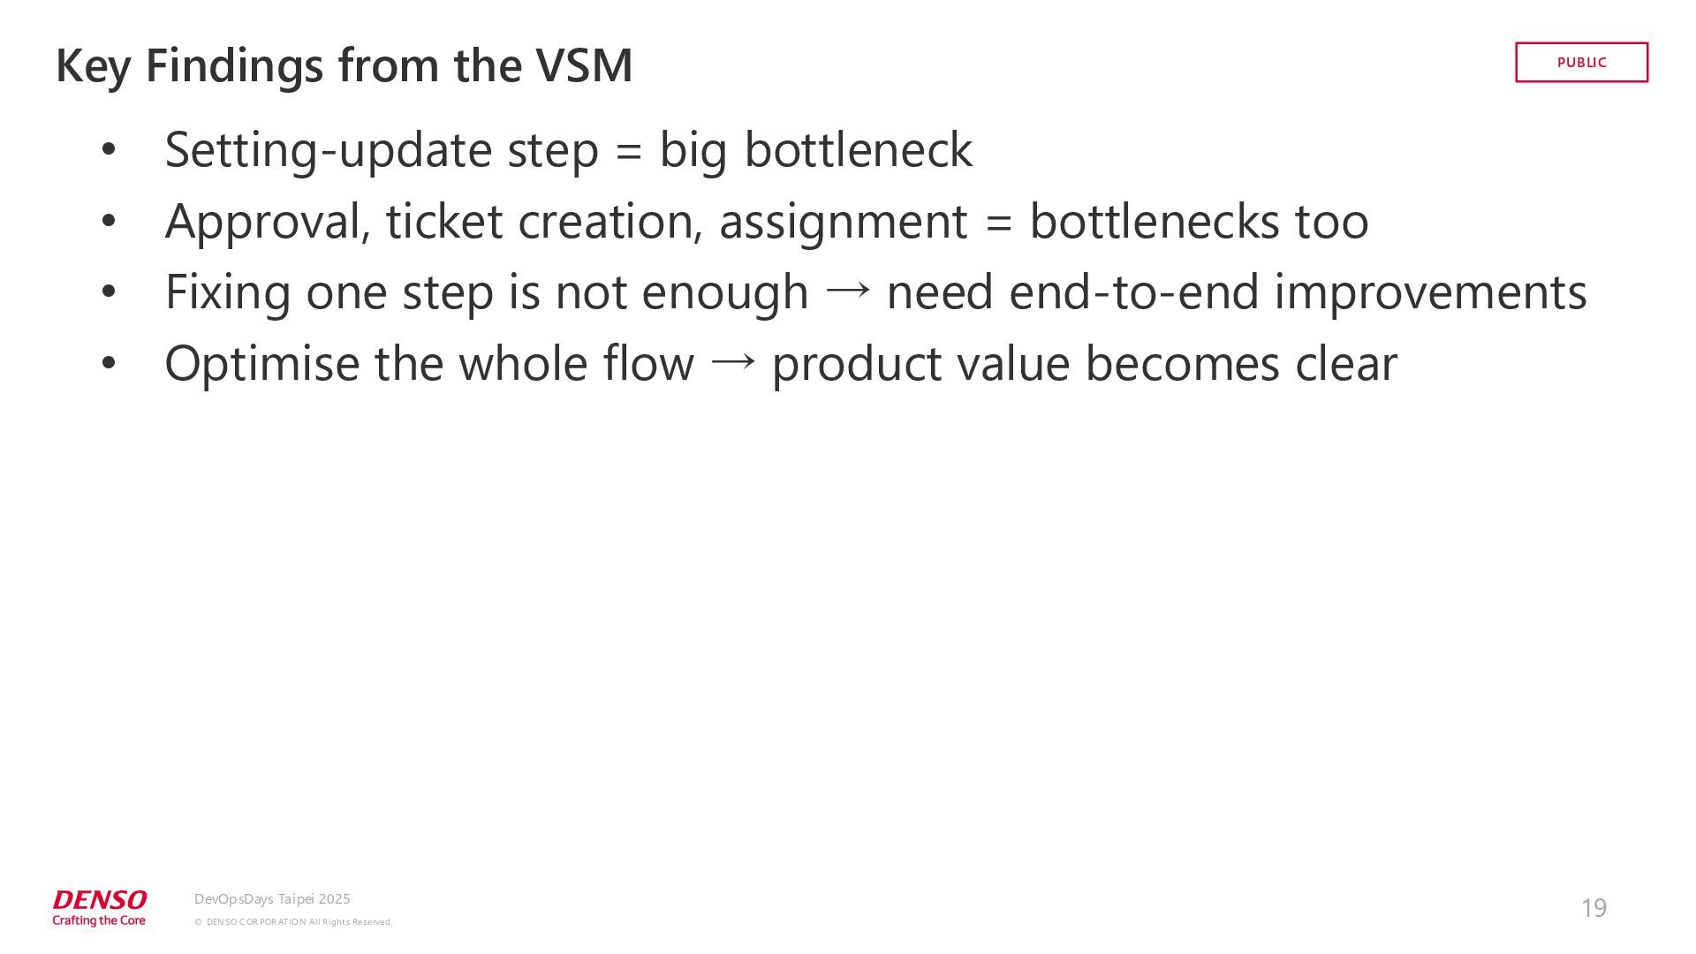Screen dimensions: 1696x954
Task: Click the Approval, ticket creation bullet line
Action: (767, 222)
